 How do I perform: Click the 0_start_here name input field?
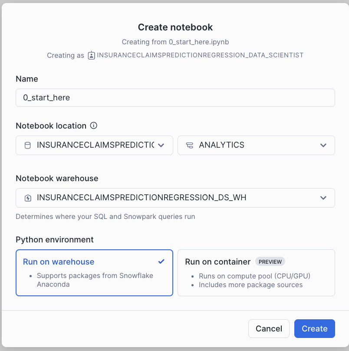(x=175, y=97)
